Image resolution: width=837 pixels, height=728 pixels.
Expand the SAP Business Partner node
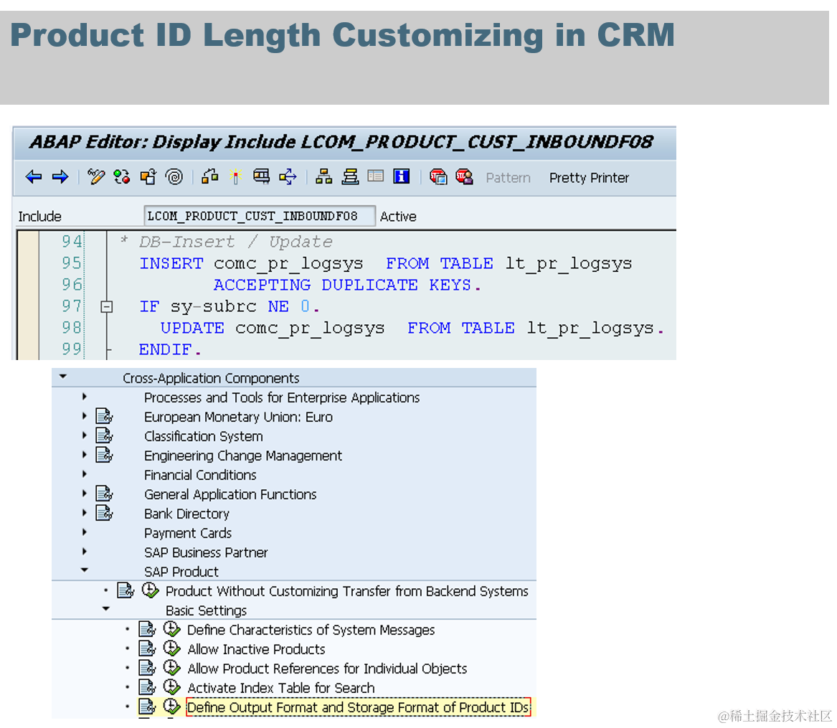point(85,552)
